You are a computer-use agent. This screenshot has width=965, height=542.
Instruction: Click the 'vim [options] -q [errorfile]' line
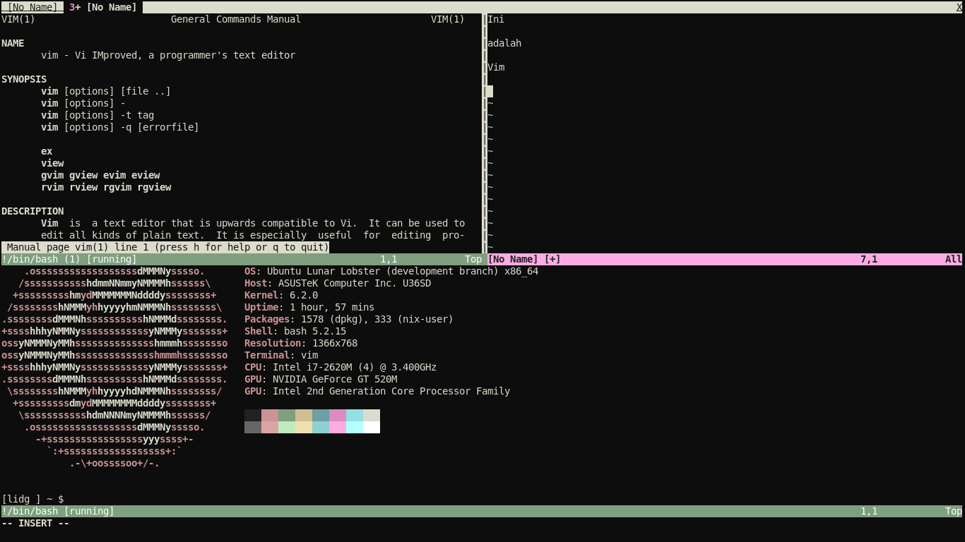coord(120,127)
